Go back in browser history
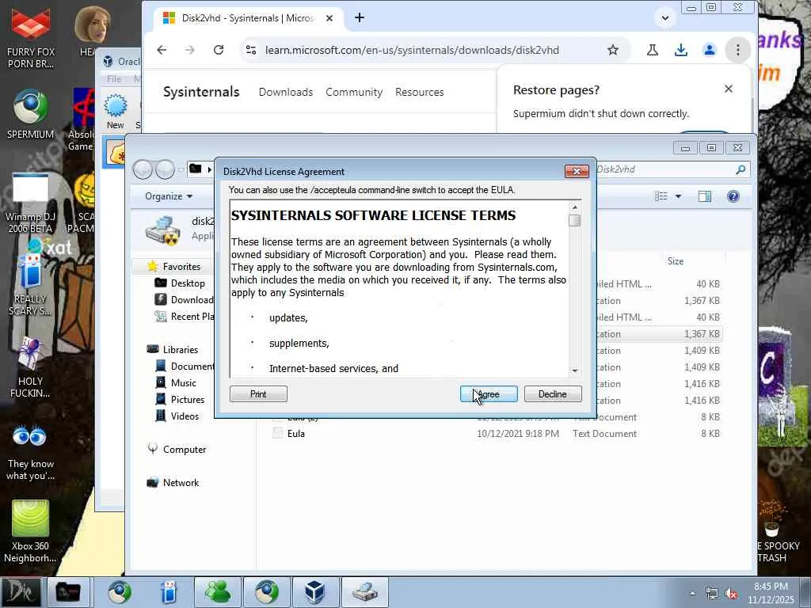The width and height of the screenshot is (811, 608). click(x=162, y=50)
